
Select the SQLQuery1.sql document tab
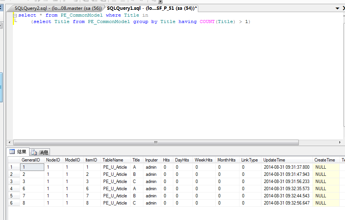tap(151, 8)
